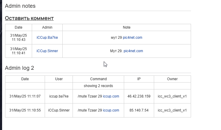The image size is (221, 130).
Task: Select log date 31/May/25 11:11:07
Action: (25, 96)
